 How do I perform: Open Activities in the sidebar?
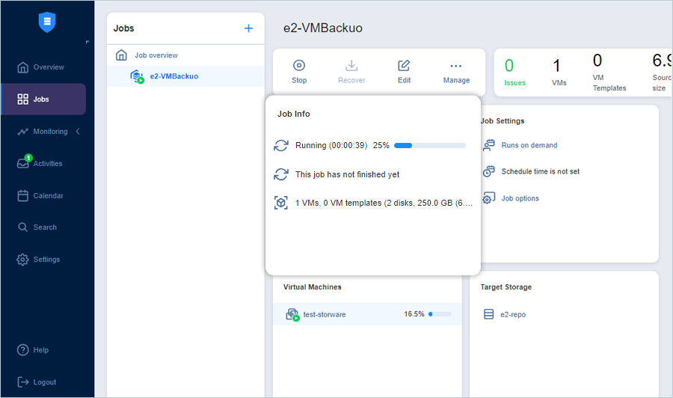[x=40, y=163]
